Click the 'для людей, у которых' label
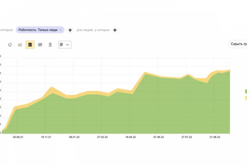247x165 pixels. click(x=93, y=30)
